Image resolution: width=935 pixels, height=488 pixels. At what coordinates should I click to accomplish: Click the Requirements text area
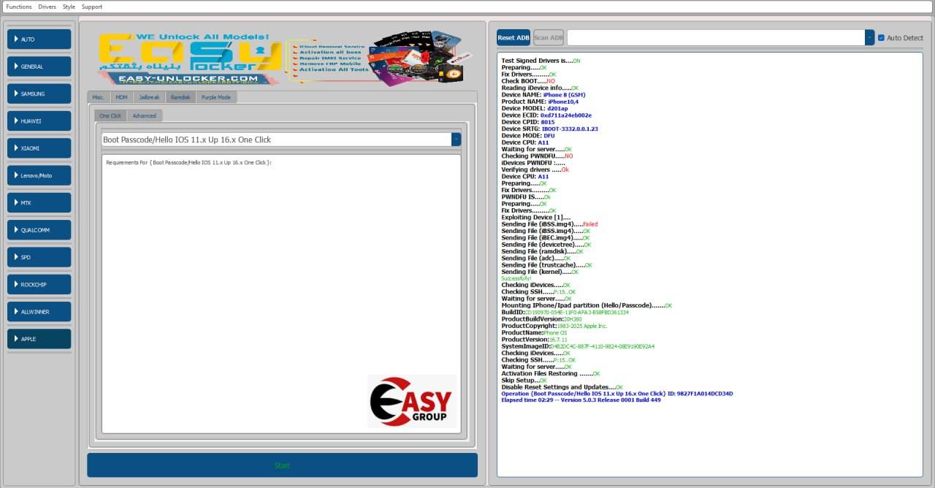click(x=281, y=293)
